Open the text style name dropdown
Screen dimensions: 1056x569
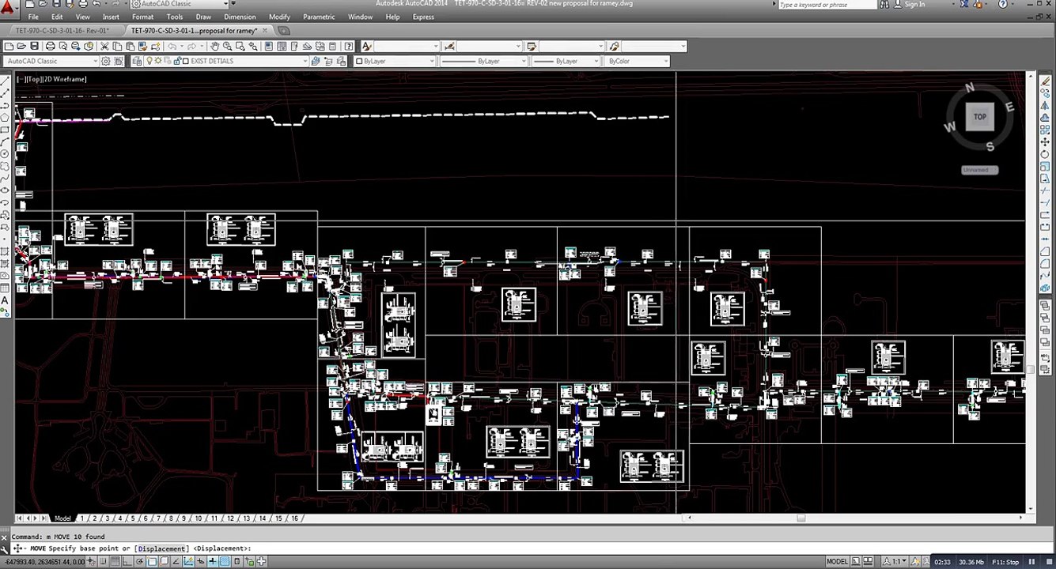pyautogui.click(x=405, y=46)
